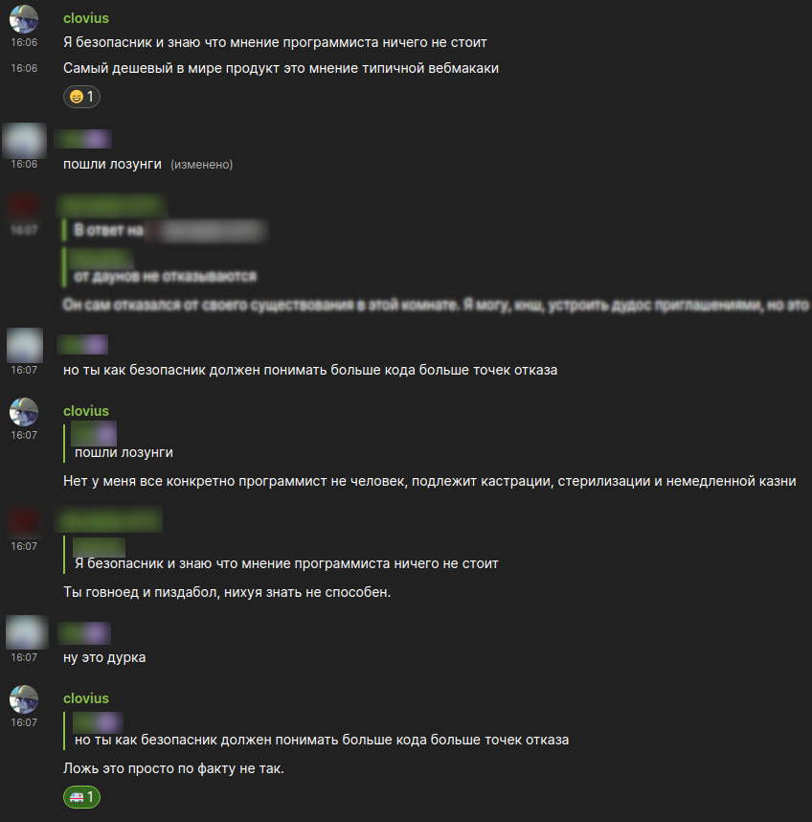Click clovius username above quoted 'пошли лозунги'
The height and width of the screenshot is (822, 812).
tap(86, 411)
